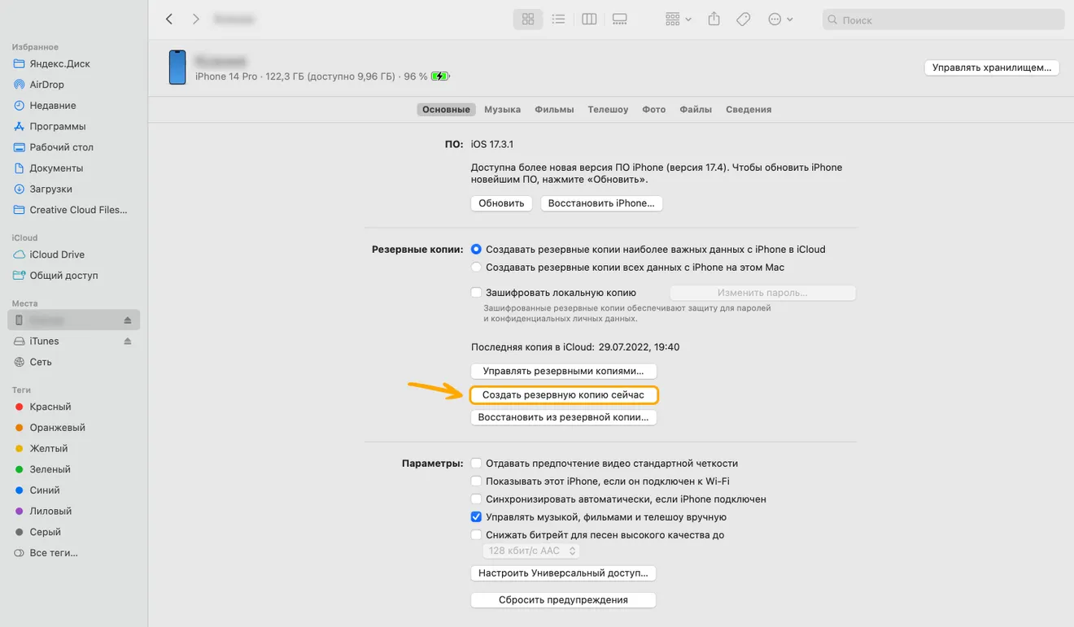Click the iPhone 14 Pro device icon

[x=177, y=67]
